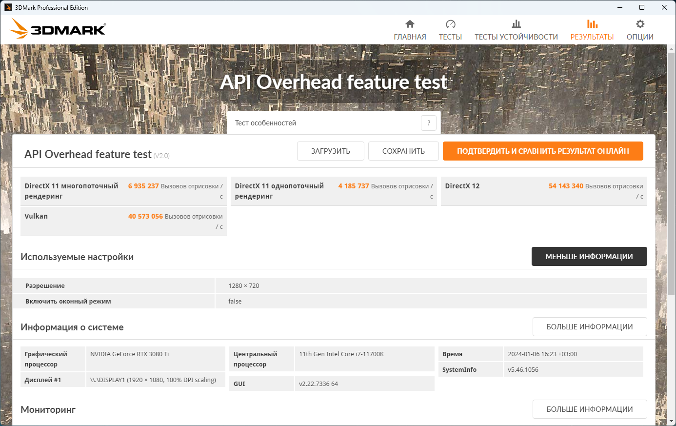
Task: Click the GUI version v2.22.7336 64
Action: coord(318,384)
